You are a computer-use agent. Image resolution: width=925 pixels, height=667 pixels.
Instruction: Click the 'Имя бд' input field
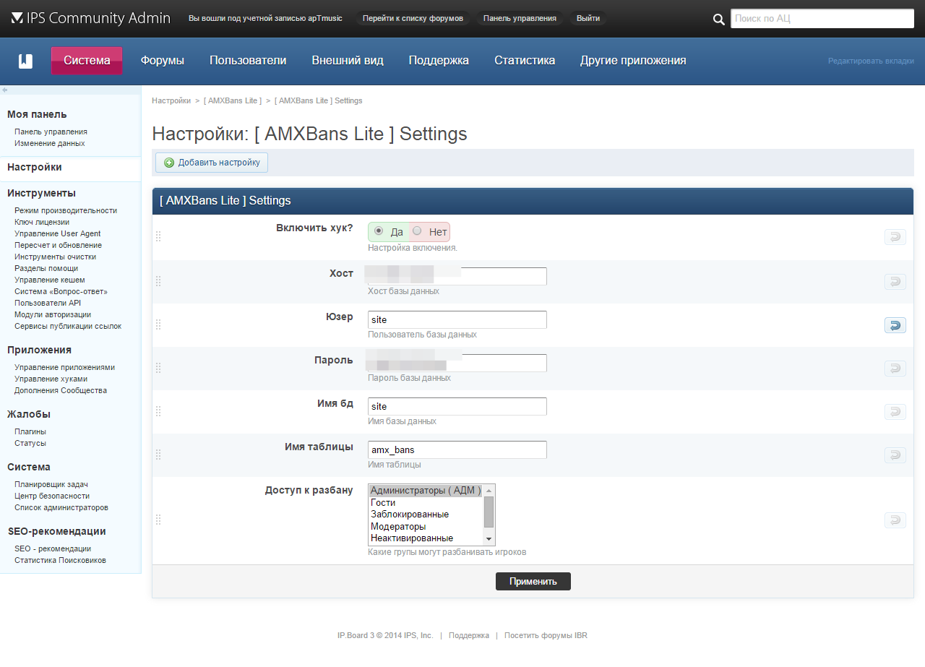point(457,406)
